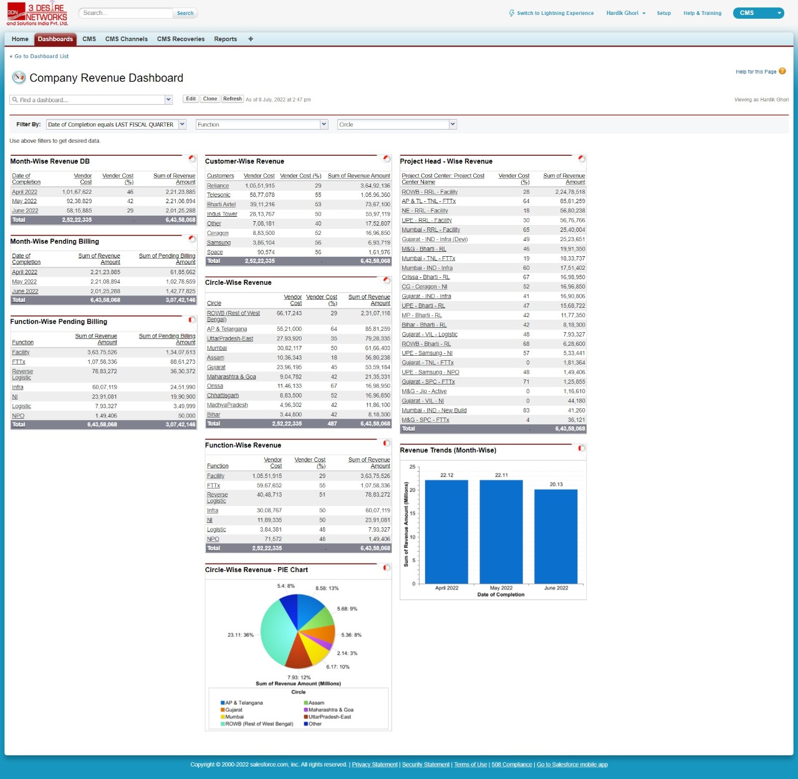The height and width of the screenshot is (779, 798).
Task: Click the Lightning bolt icon in header
Action: coord(512,13)
